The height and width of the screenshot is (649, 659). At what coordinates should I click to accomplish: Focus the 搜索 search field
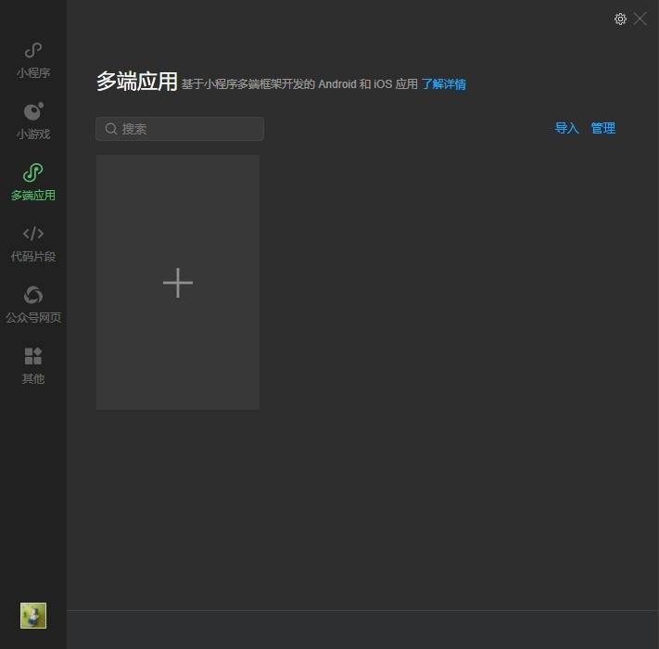(x=180, y=129)
